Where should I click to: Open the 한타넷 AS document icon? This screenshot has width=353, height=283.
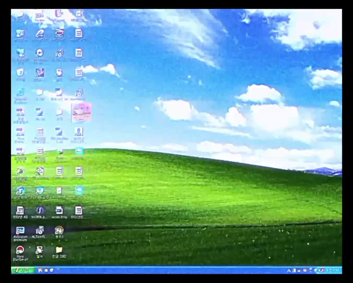click(x=20, y=212)
